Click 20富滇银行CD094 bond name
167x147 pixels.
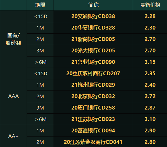coord(93,130)
